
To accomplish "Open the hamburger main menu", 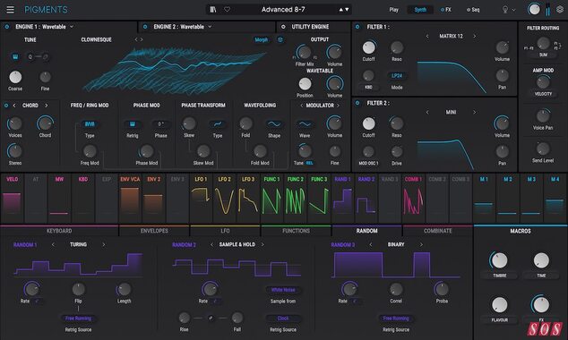I will click(x=10, y=10).
